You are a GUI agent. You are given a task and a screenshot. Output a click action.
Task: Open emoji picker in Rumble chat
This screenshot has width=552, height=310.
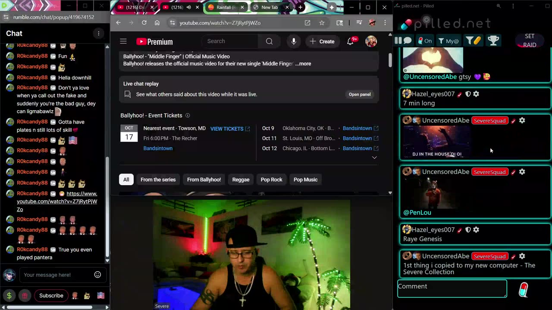97,275
